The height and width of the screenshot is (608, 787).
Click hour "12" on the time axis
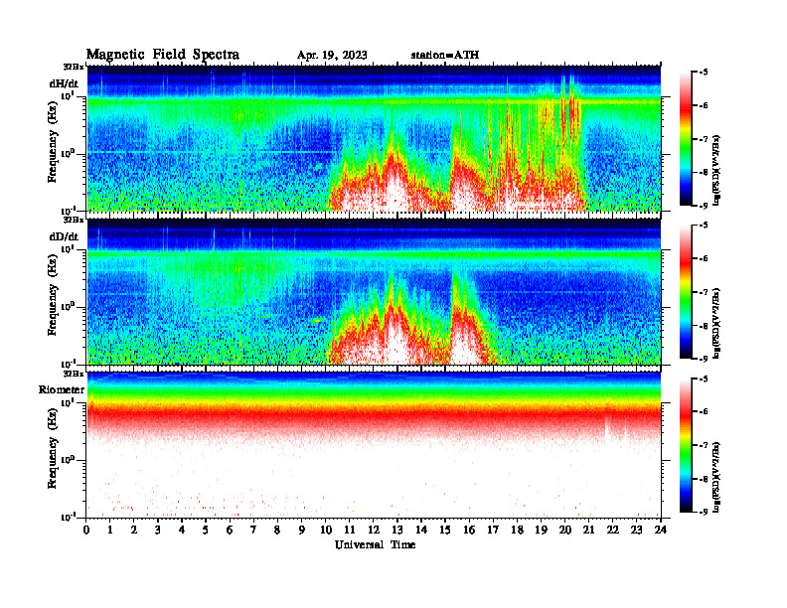coord(374,531)
